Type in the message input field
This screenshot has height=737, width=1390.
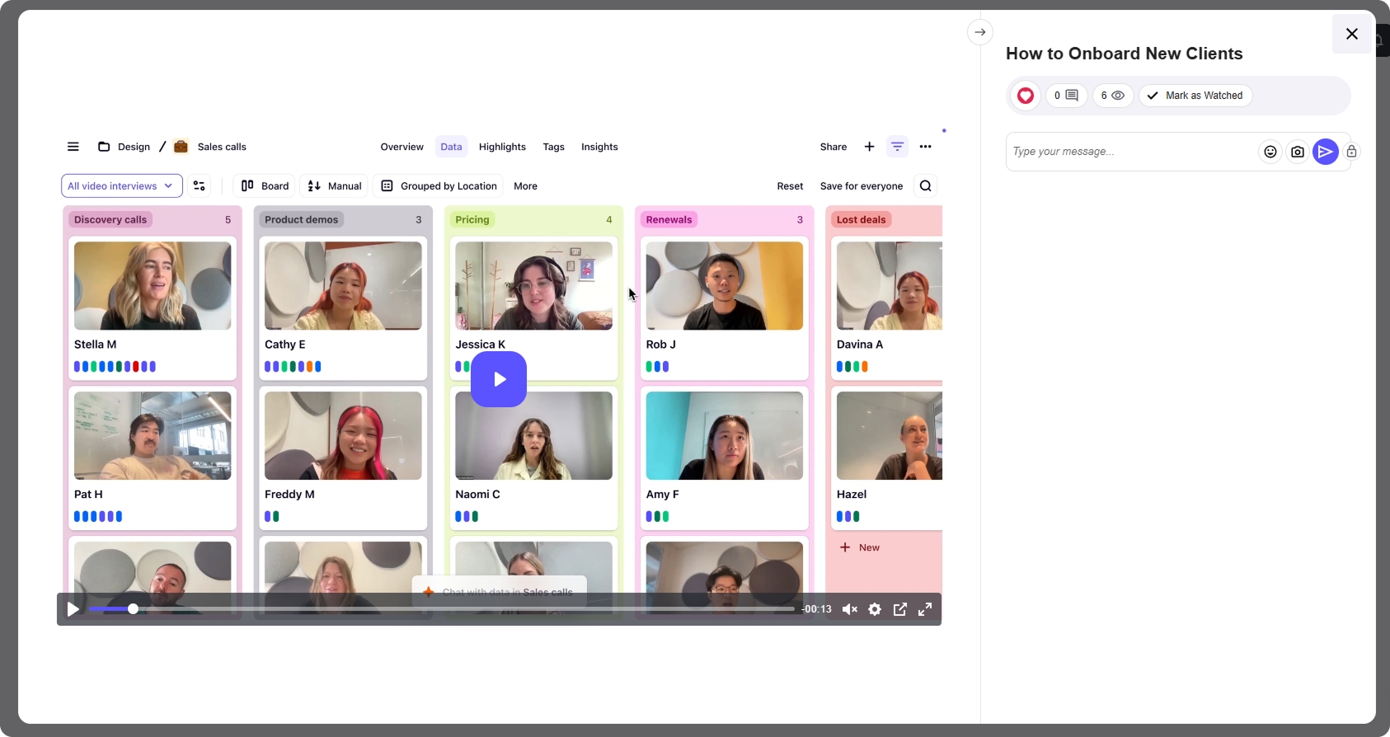(x=1129, y=152)
